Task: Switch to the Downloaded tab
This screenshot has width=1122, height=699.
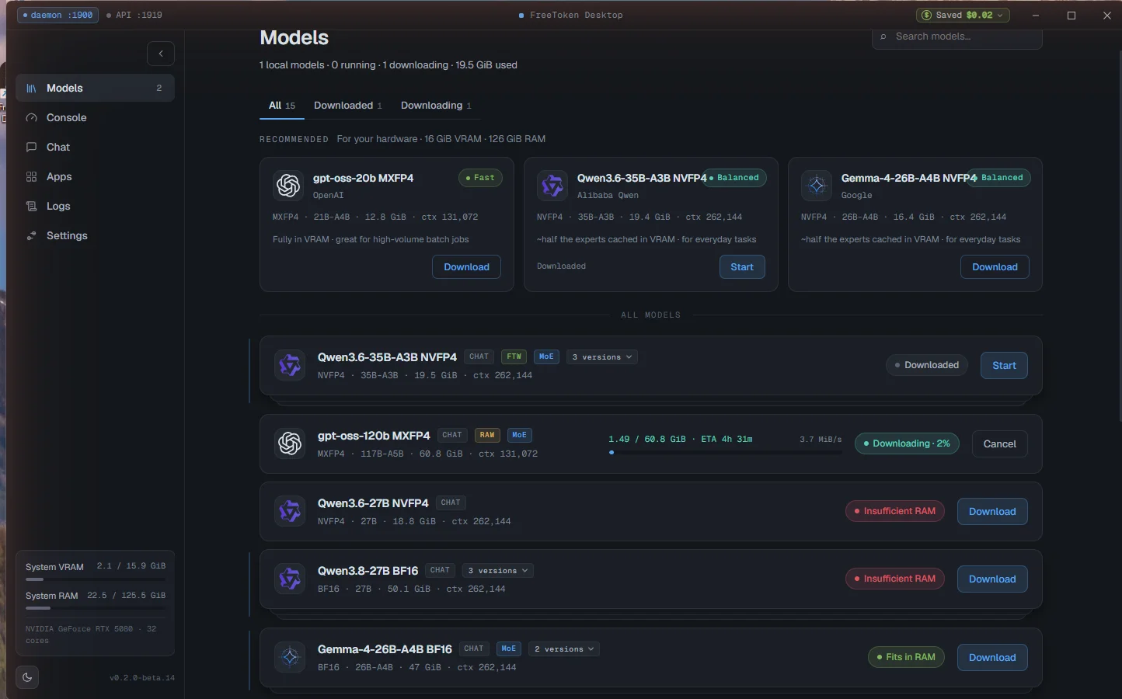Action: pyautogui.click(x=348, y=106)
